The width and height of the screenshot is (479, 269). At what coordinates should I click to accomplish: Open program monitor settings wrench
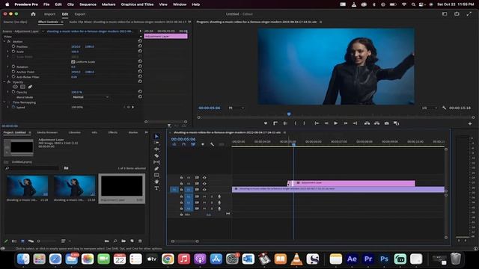point(444,108)
